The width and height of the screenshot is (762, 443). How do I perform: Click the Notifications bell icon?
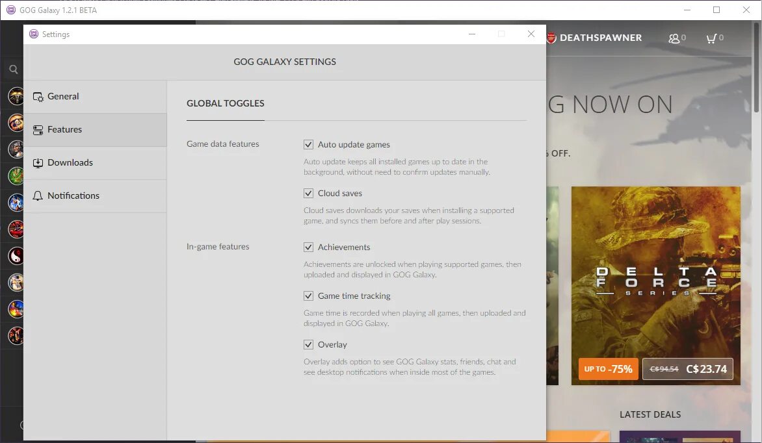point(38,196)
